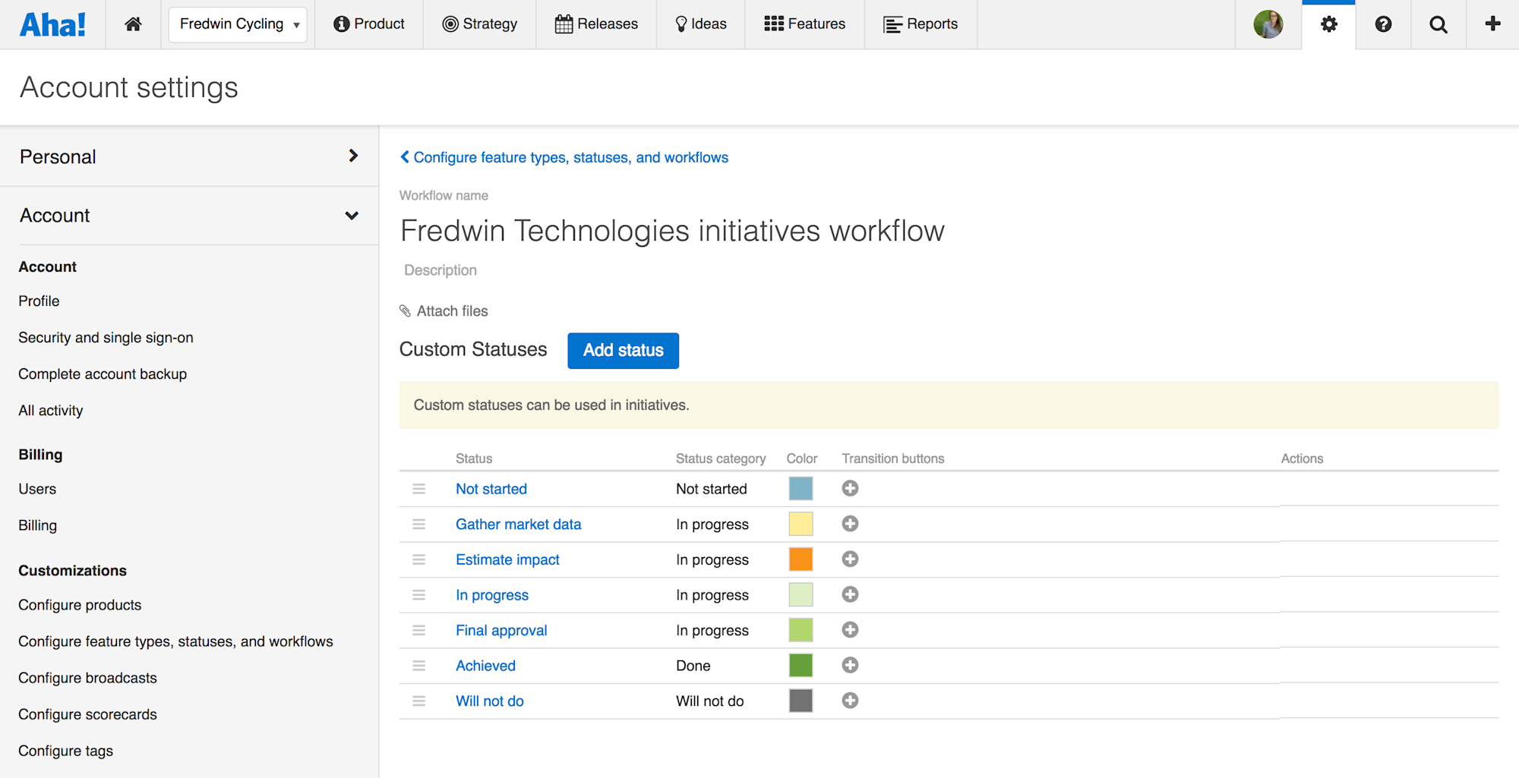Add transition button for Will not do row
The width and height of the screenshot is (1519, 778).
(x=850, y=701)
